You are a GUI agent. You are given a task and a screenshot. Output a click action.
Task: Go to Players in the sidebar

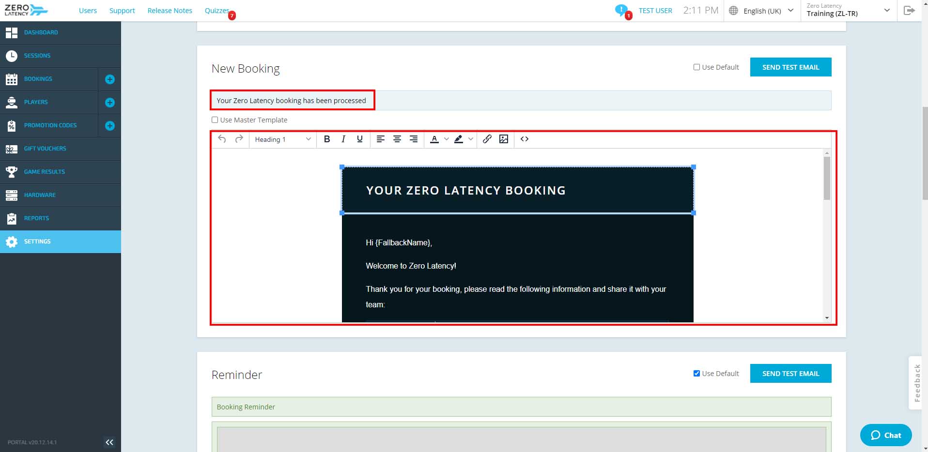(49, 102)
